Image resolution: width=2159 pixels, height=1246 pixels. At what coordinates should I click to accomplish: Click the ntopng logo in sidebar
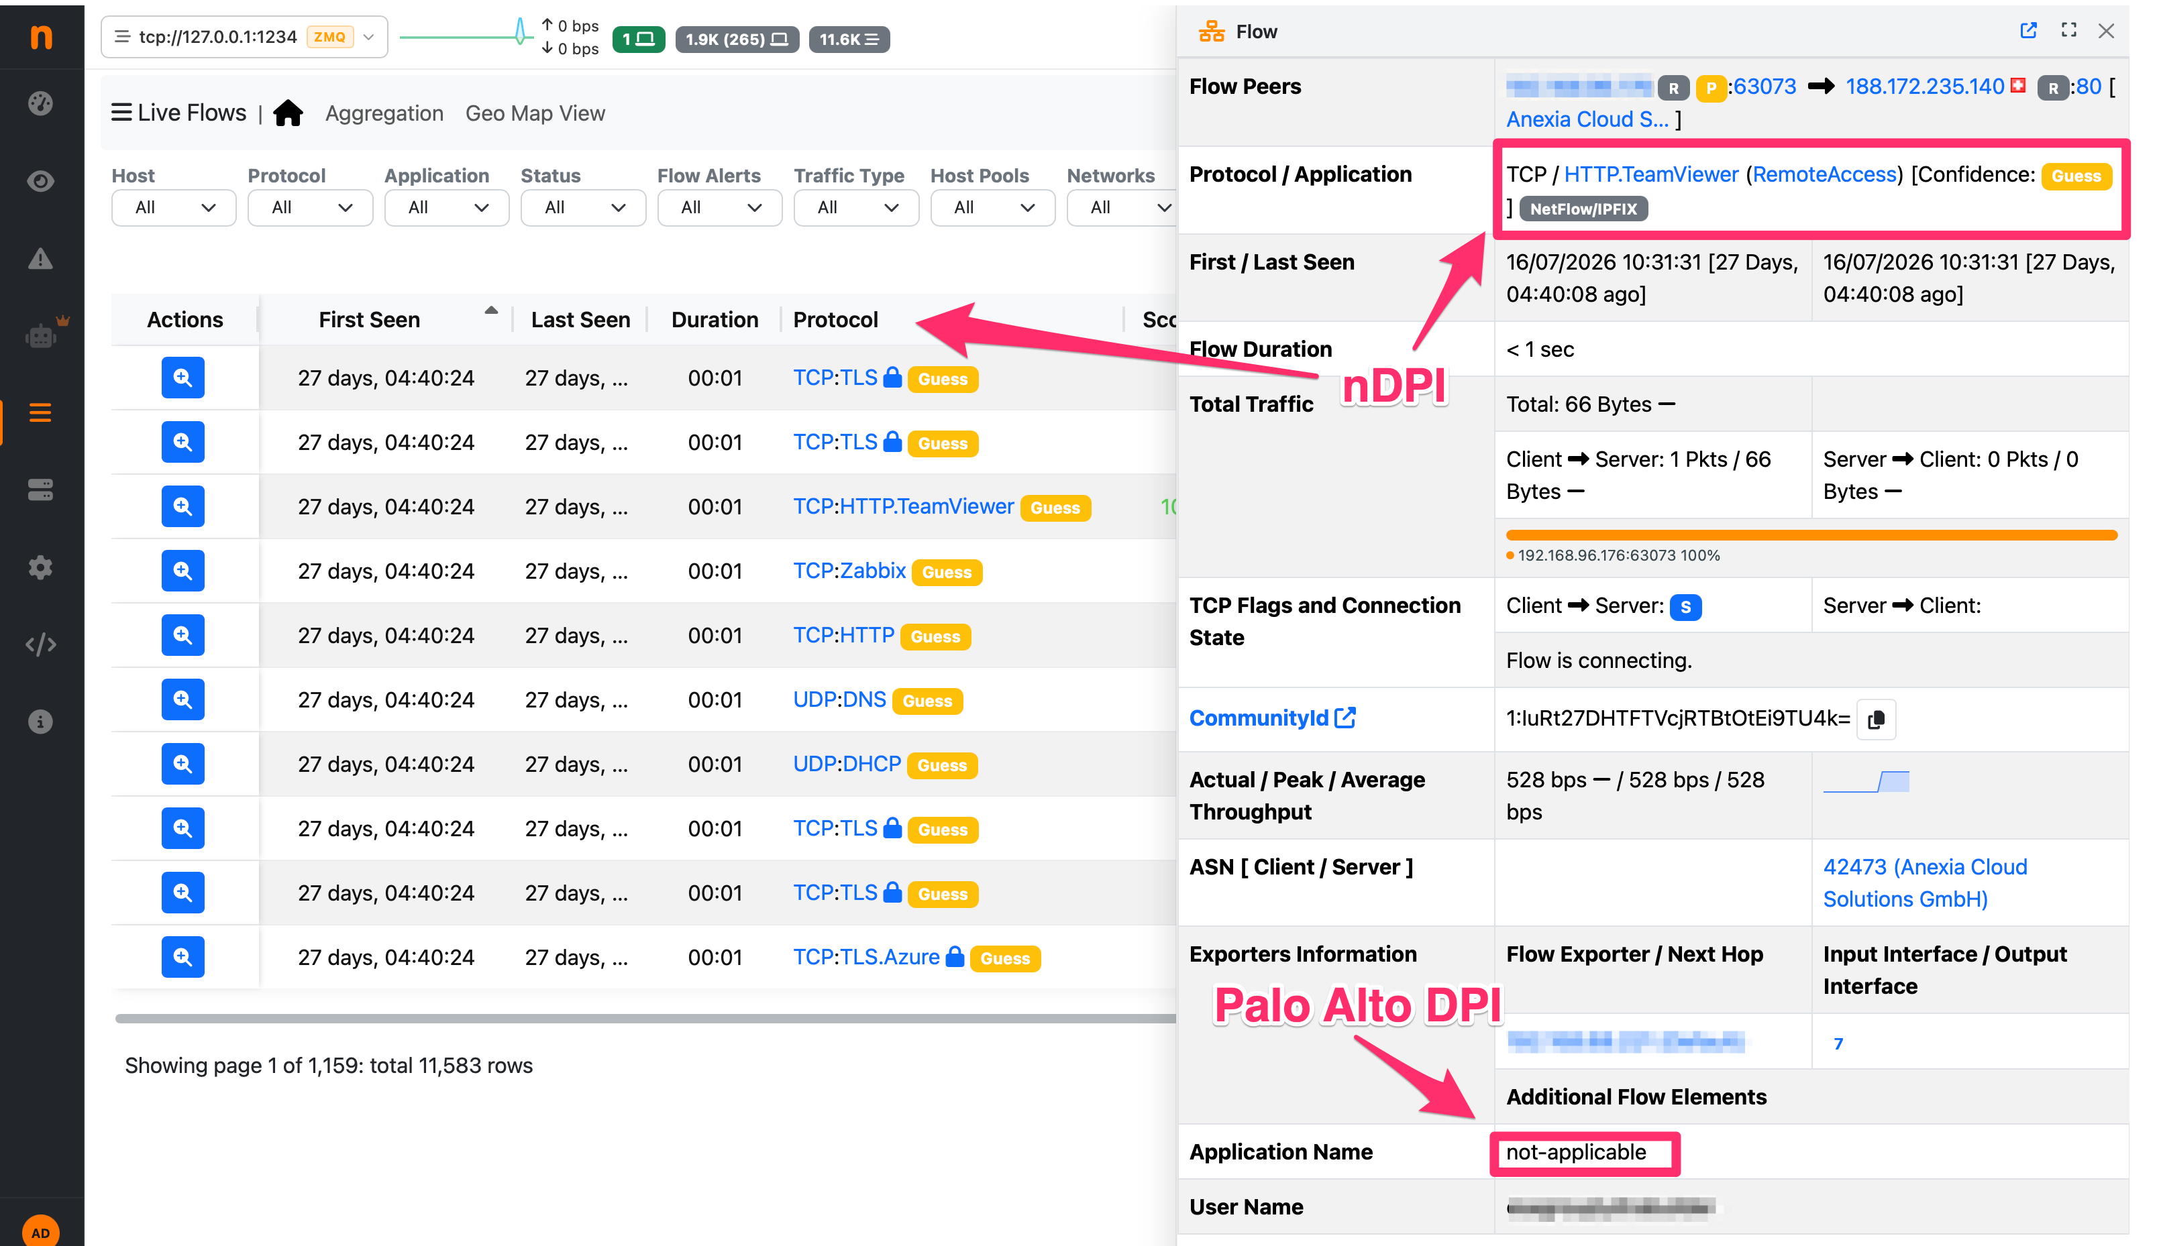41,37
